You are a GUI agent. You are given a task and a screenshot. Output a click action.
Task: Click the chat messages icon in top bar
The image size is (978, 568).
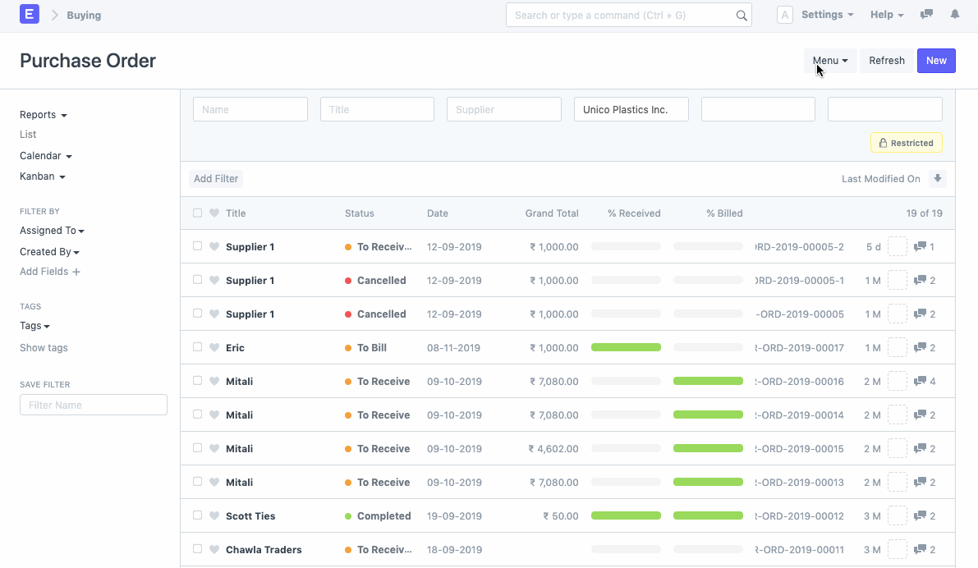tap(926, 14)
